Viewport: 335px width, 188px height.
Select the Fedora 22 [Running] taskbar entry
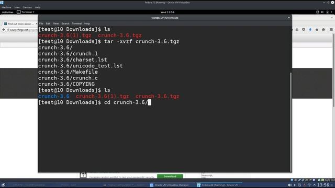(219, 185)
